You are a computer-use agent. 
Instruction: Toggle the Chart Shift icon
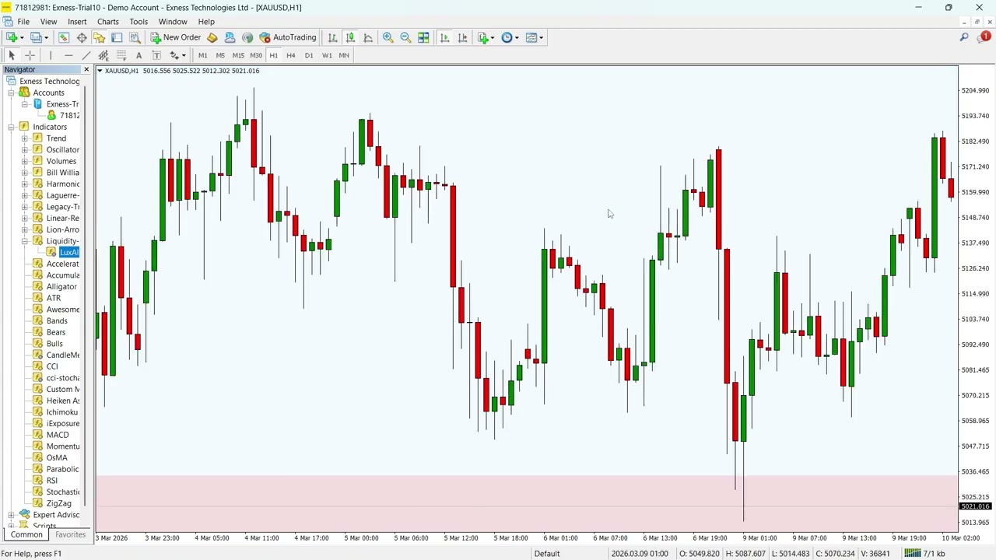click(x=462, y=37)
